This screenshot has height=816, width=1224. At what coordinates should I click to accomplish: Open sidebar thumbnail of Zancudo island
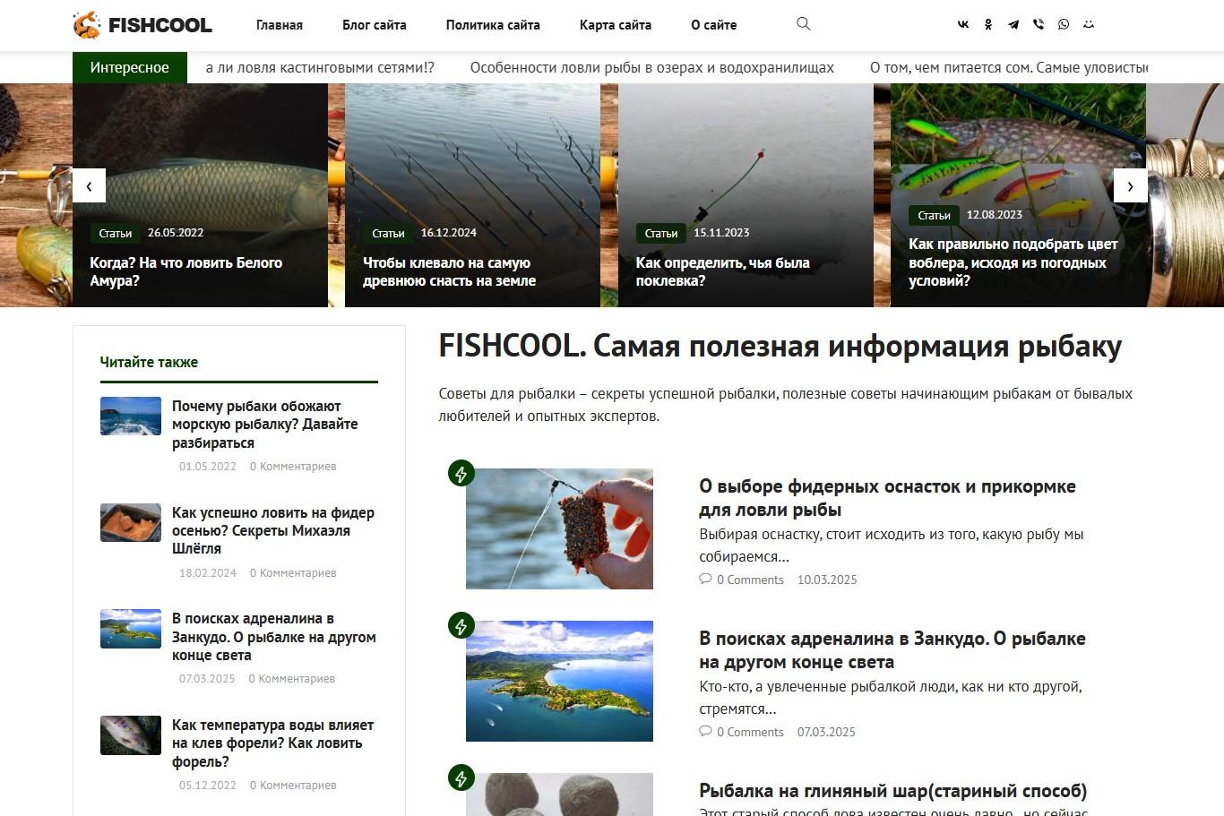(131, 628)
